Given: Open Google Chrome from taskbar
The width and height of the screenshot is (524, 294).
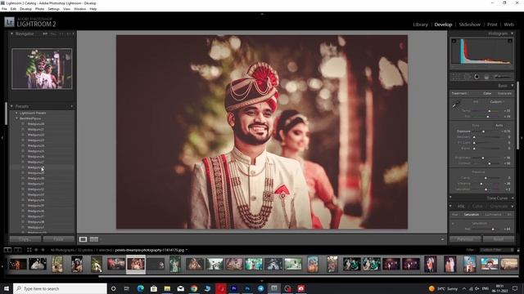Looking at the screenshot, I should point(194,288).
